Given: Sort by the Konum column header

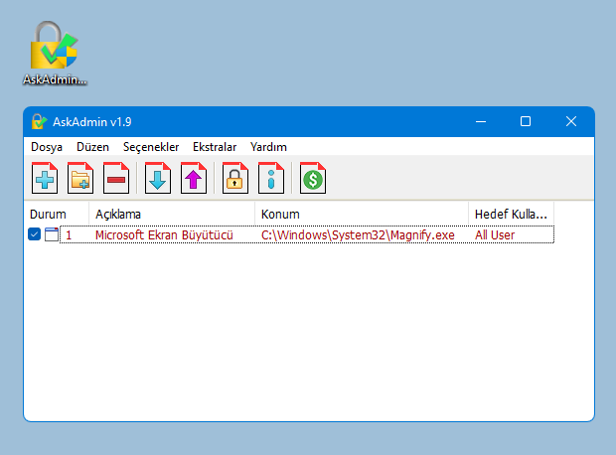Looking at the screenshot, I should [362, 215].
